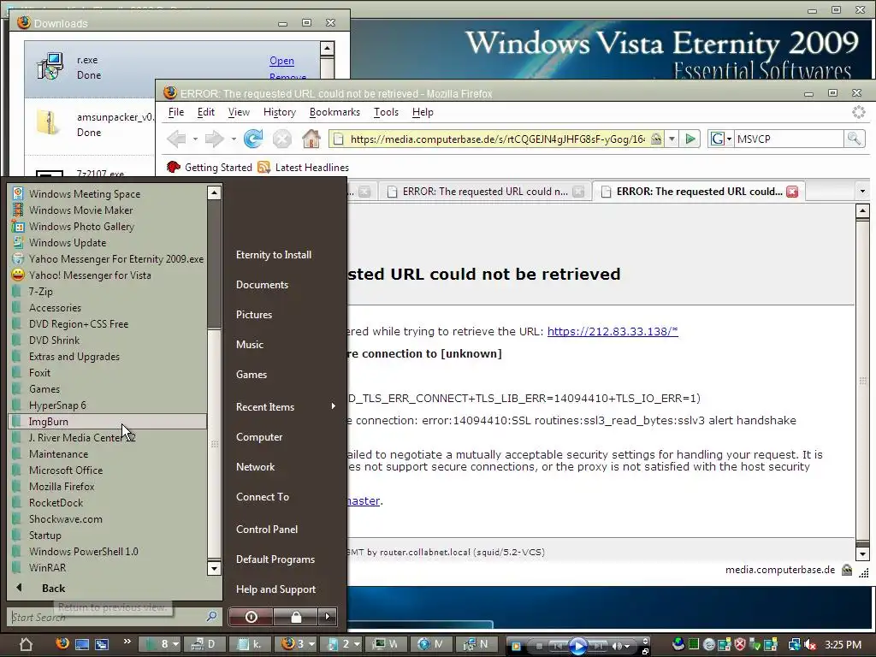Open the Edit menu in Firefox

click(x=205, y=112)
